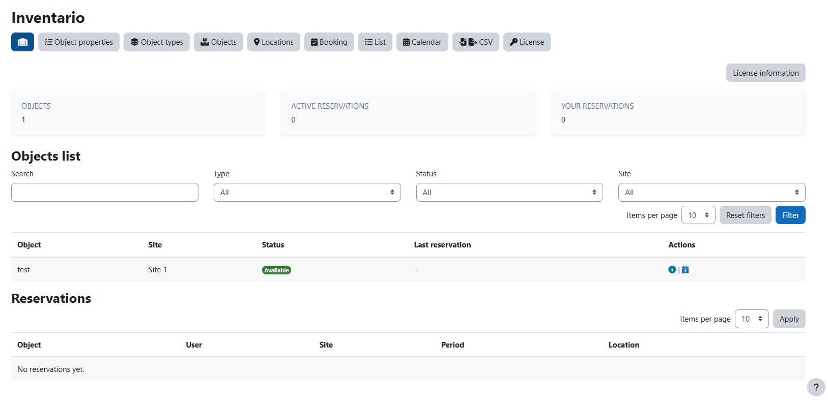Screen dimensions: 828x408
Task: Switch to the Booking tab
Action: [x=329, y=42]
